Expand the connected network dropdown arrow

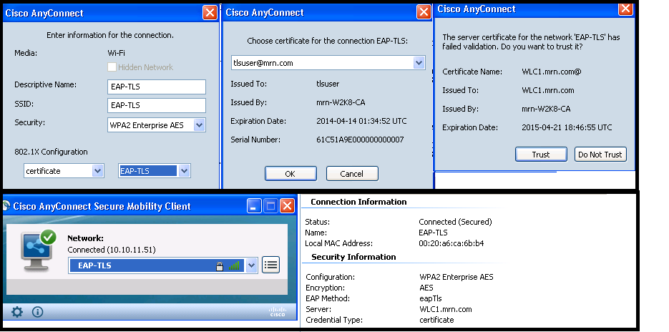point(251,265)
